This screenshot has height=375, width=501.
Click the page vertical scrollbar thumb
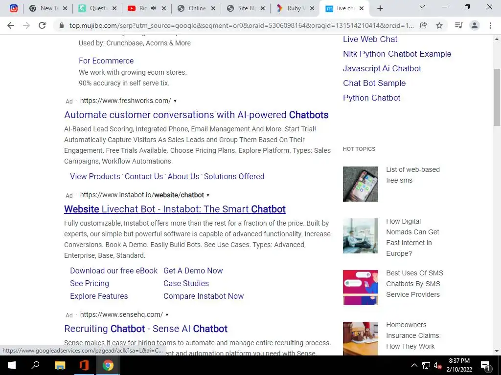pos(497,97)
